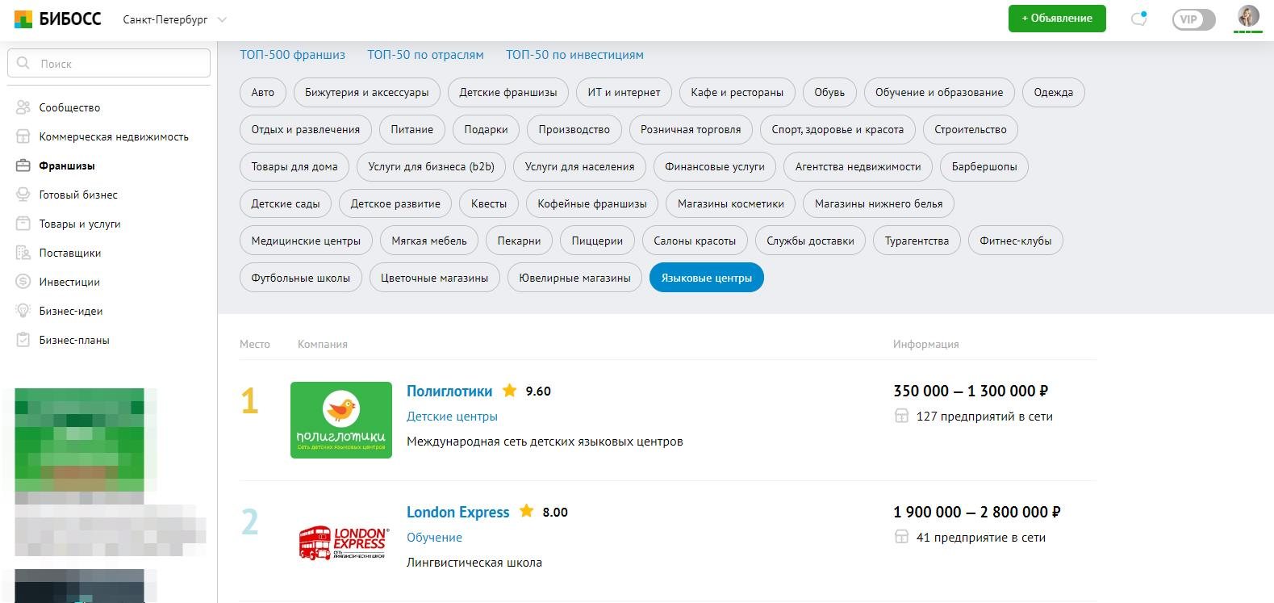Select the Строительство filter

[970, 129]
